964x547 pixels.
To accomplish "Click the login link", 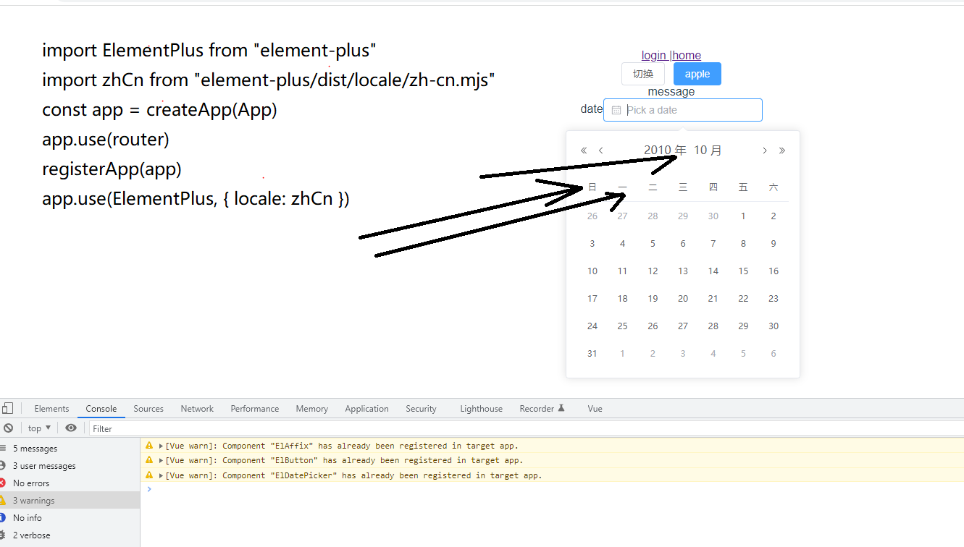I will pyautogui.click(x=653, y=55).
